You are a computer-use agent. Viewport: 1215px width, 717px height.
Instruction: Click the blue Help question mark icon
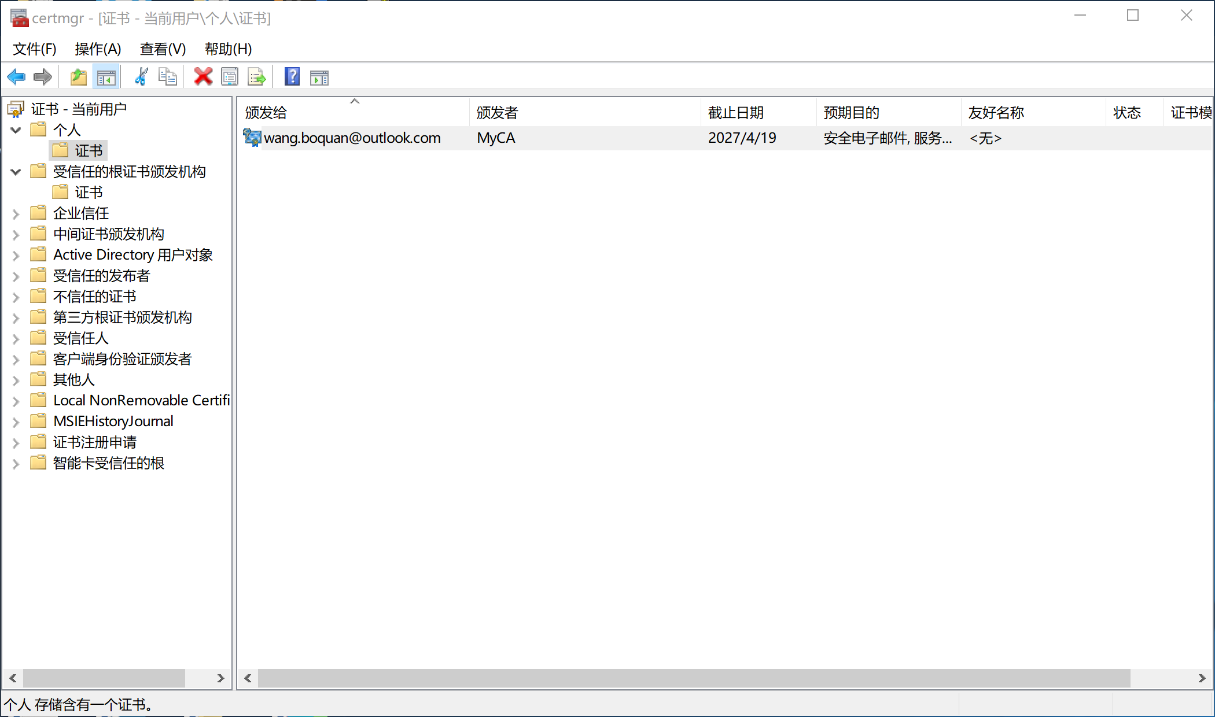(x=292, y=77)
